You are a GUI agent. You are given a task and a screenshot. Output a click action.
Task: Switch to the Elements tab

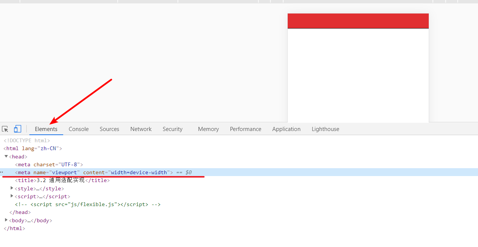click(x=46, y=129)
